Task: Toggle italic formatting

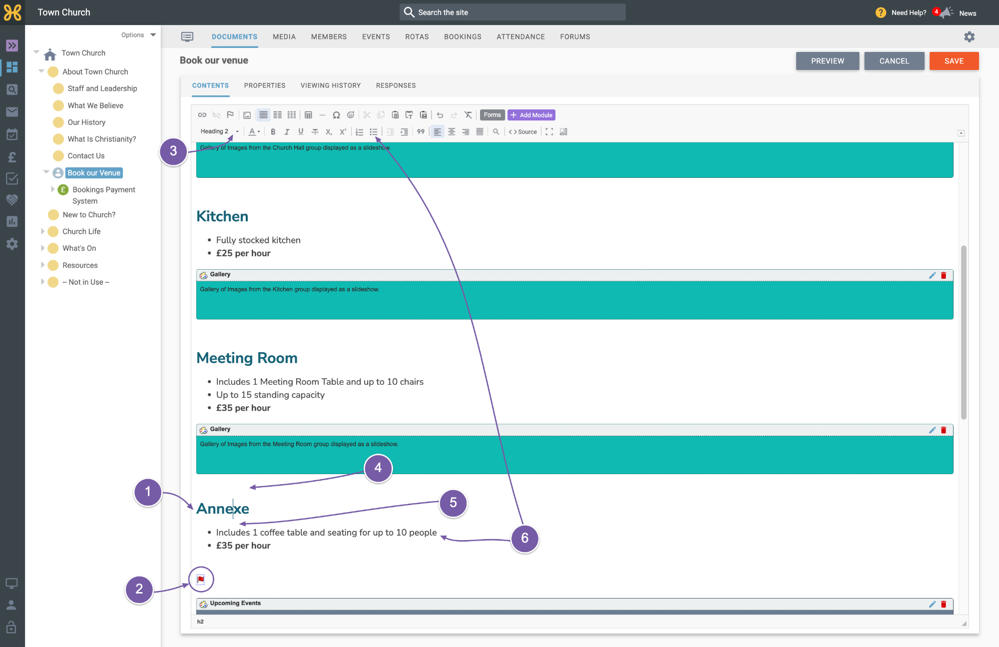Action: pos(287,132)
